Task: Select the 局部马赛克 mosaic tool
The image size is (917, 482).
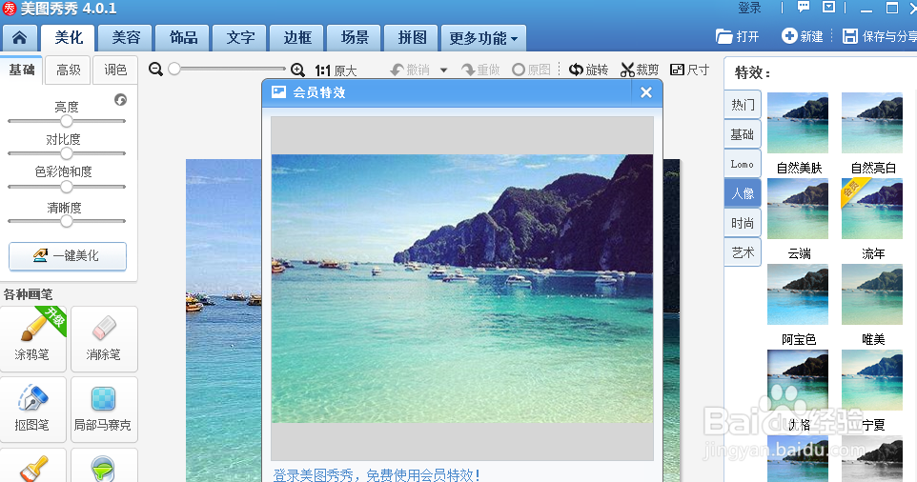Action: 104,410
